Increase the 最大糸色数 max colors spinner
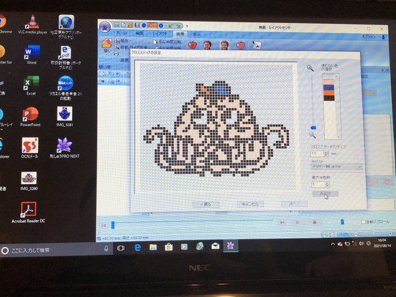Image resolution: width=396 pixels, height=297 pixels. [327, 183]
